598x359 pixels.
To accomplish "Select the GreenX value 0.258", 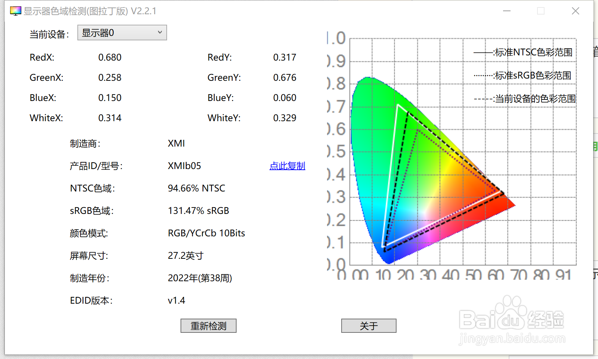I will pos(110,77).
